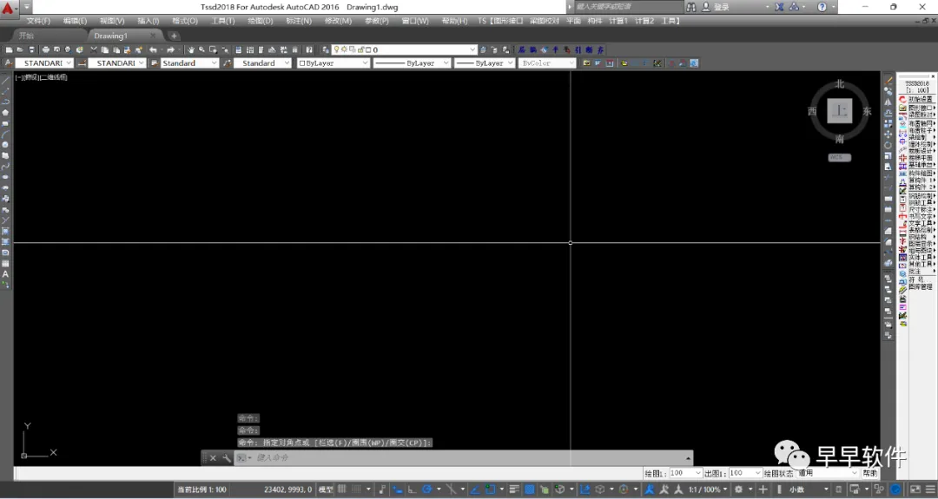Click the 登录 sign-in button
Screen dimensions: 938x499
[x=716, y=7]
